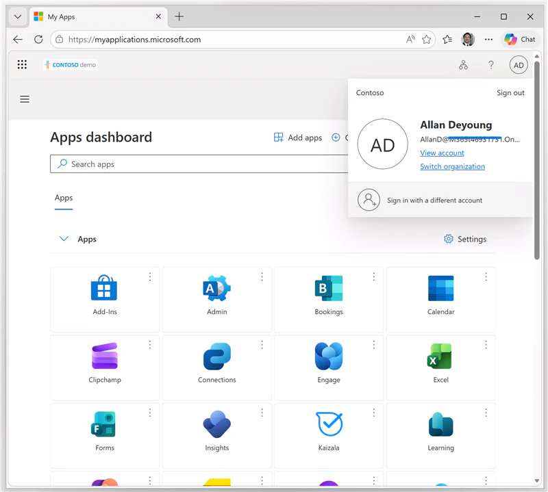Click the Add apps button
The width and height of the screenshot is (548, 492).
click(298, 138)
